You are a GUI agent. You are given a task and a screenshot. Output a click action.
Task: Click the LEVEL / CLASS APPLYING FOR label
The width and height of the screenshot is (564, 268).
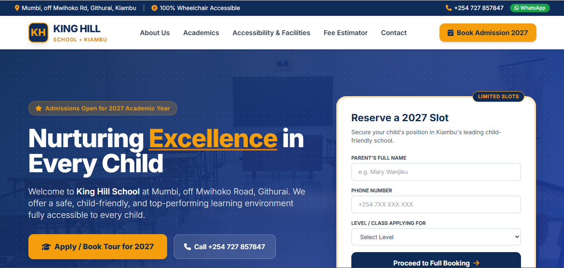pyautogui.click(x=389, y=223)
